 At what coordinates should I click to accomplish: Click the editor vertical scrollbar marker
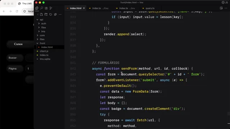click(x=229, y=114)
